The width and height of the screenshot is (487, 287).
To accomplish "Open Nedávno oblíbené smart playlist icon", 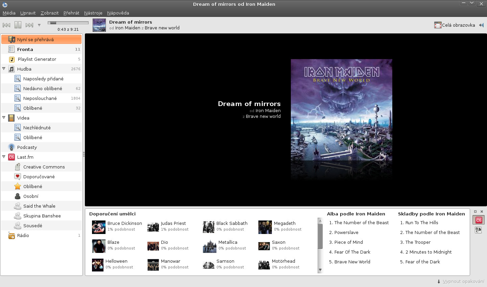I will click(18, 88).
